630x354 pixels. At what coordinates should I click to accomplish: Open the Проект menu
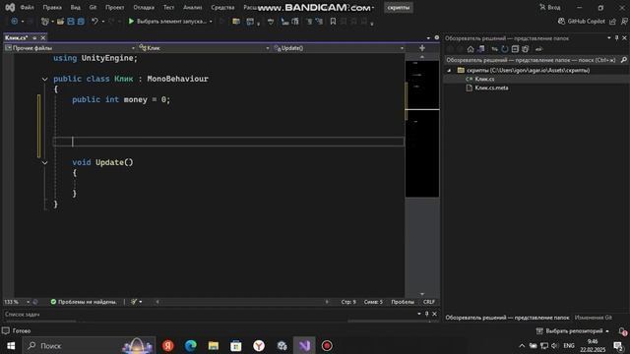click(x=114, y=8)
